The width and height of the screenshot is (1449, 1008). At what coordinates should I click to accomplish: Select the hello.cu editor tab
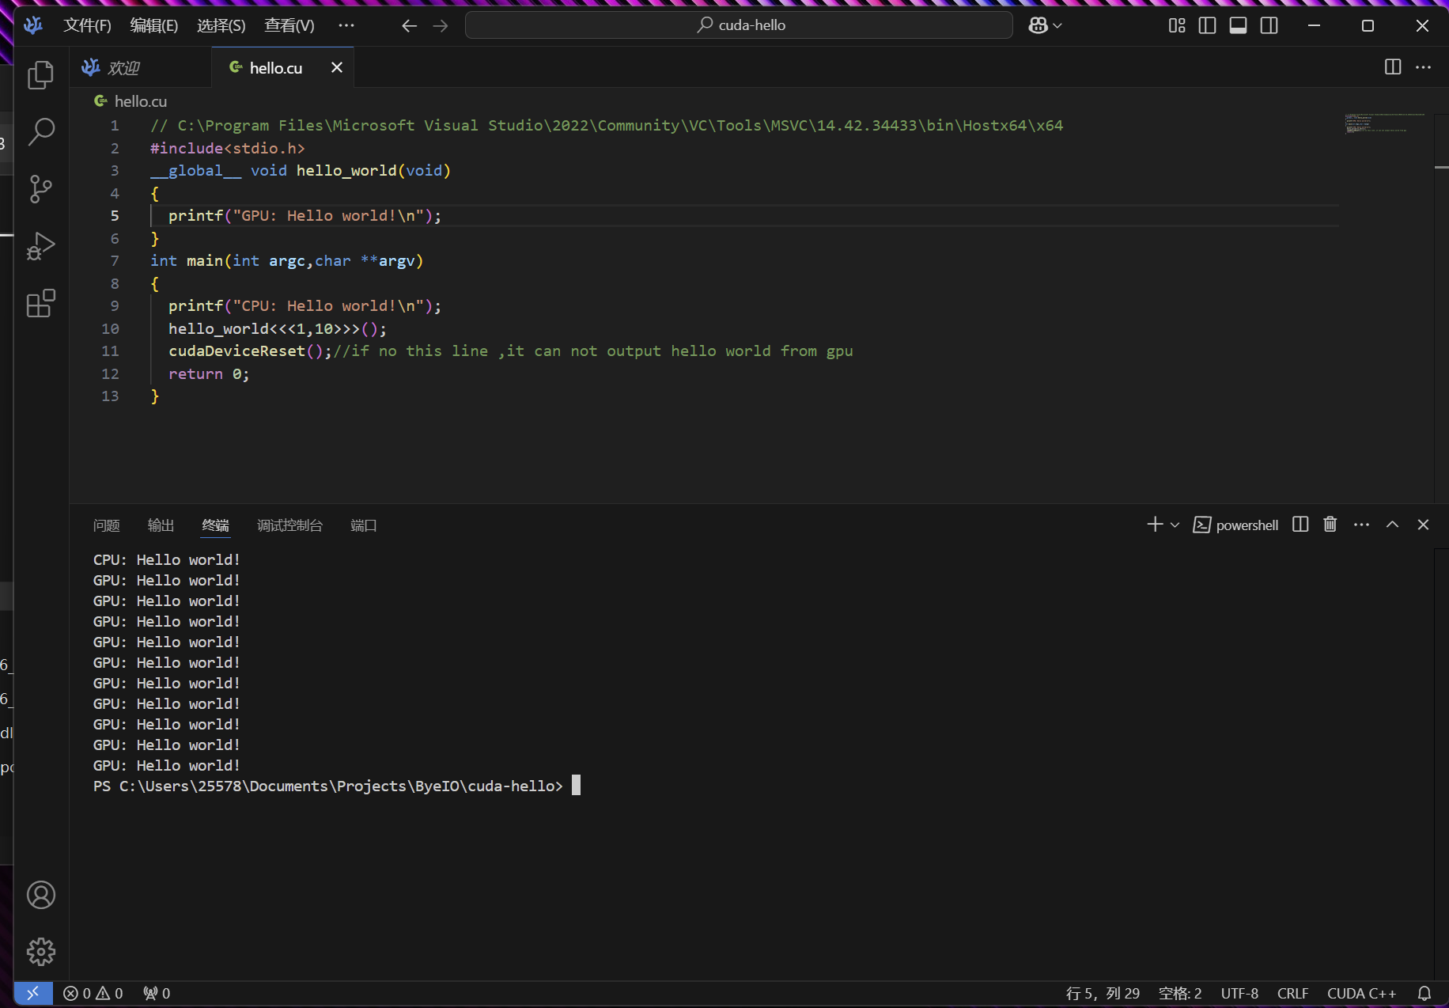(276, 68)
